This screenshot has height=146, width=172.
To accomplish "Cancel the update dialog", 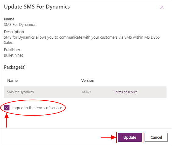I will pos(156,137).
